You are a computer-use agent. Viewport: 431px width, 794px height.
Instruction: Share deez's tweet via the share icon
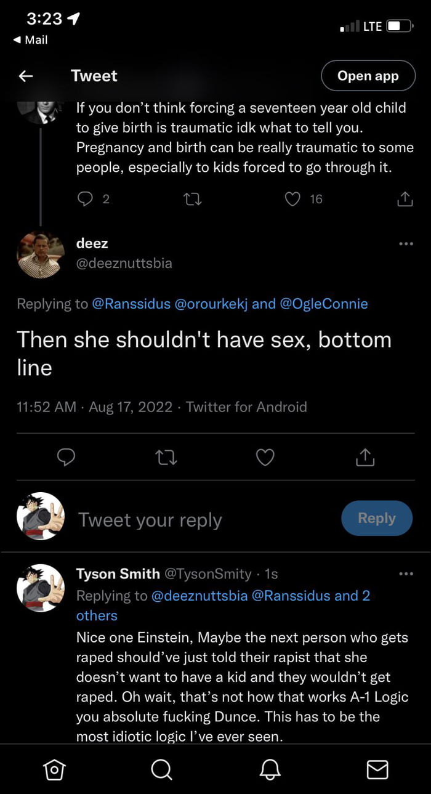coord(365,457)
